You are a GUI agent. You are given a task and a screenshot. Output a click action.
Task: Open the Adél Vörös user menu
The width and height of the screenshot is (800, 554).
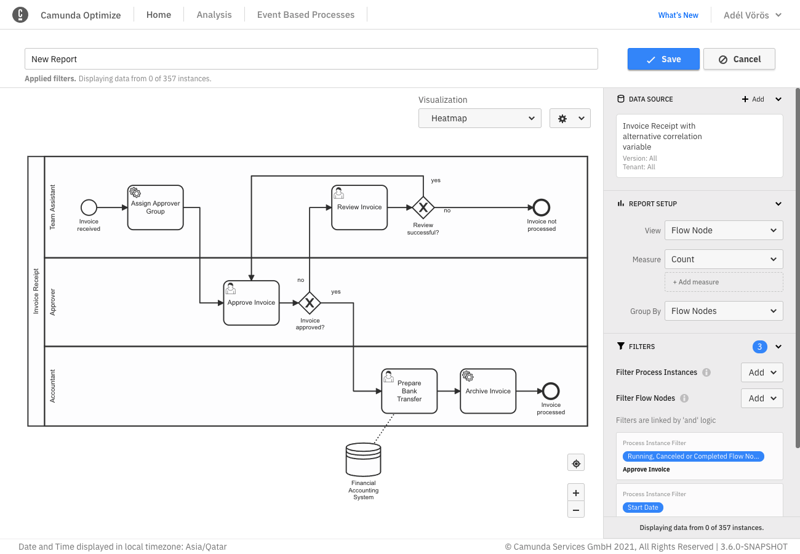[x=752, y=15]
